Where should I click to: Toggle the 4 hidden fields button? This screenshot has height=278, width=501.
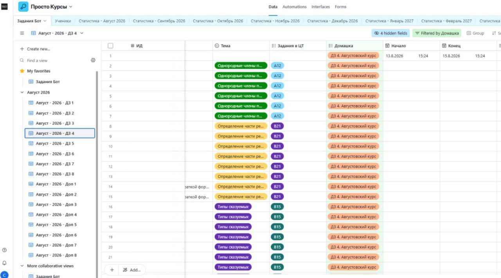391,33
